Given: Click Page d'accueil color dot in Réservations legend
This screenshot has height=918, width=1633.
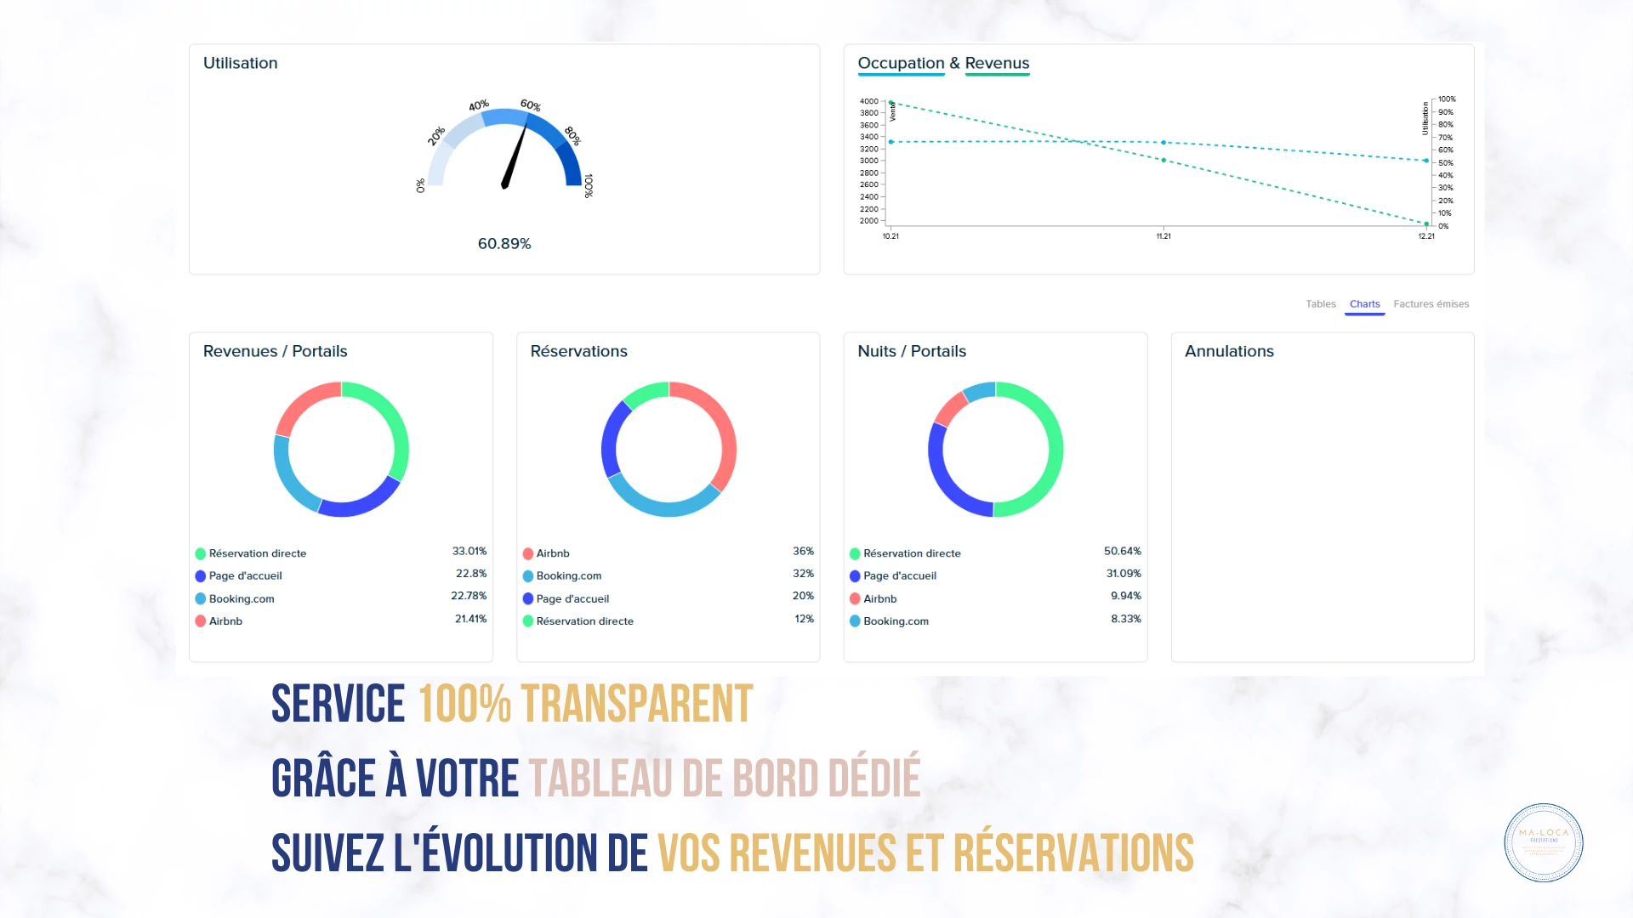Looking at the screenshot, I should click(x=528, y=598).
